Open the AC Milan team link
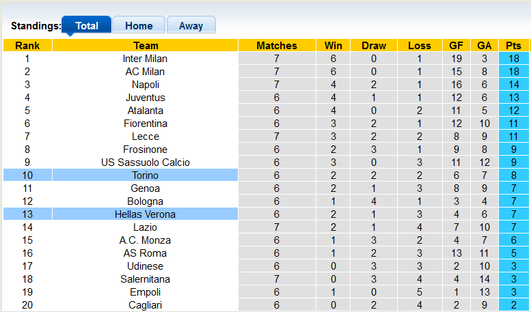 [x=146, y=72]
